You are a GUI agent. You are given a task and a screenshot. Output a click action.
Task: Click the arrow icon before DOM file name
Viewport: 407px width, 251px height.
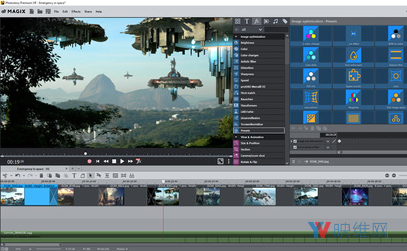306,161
